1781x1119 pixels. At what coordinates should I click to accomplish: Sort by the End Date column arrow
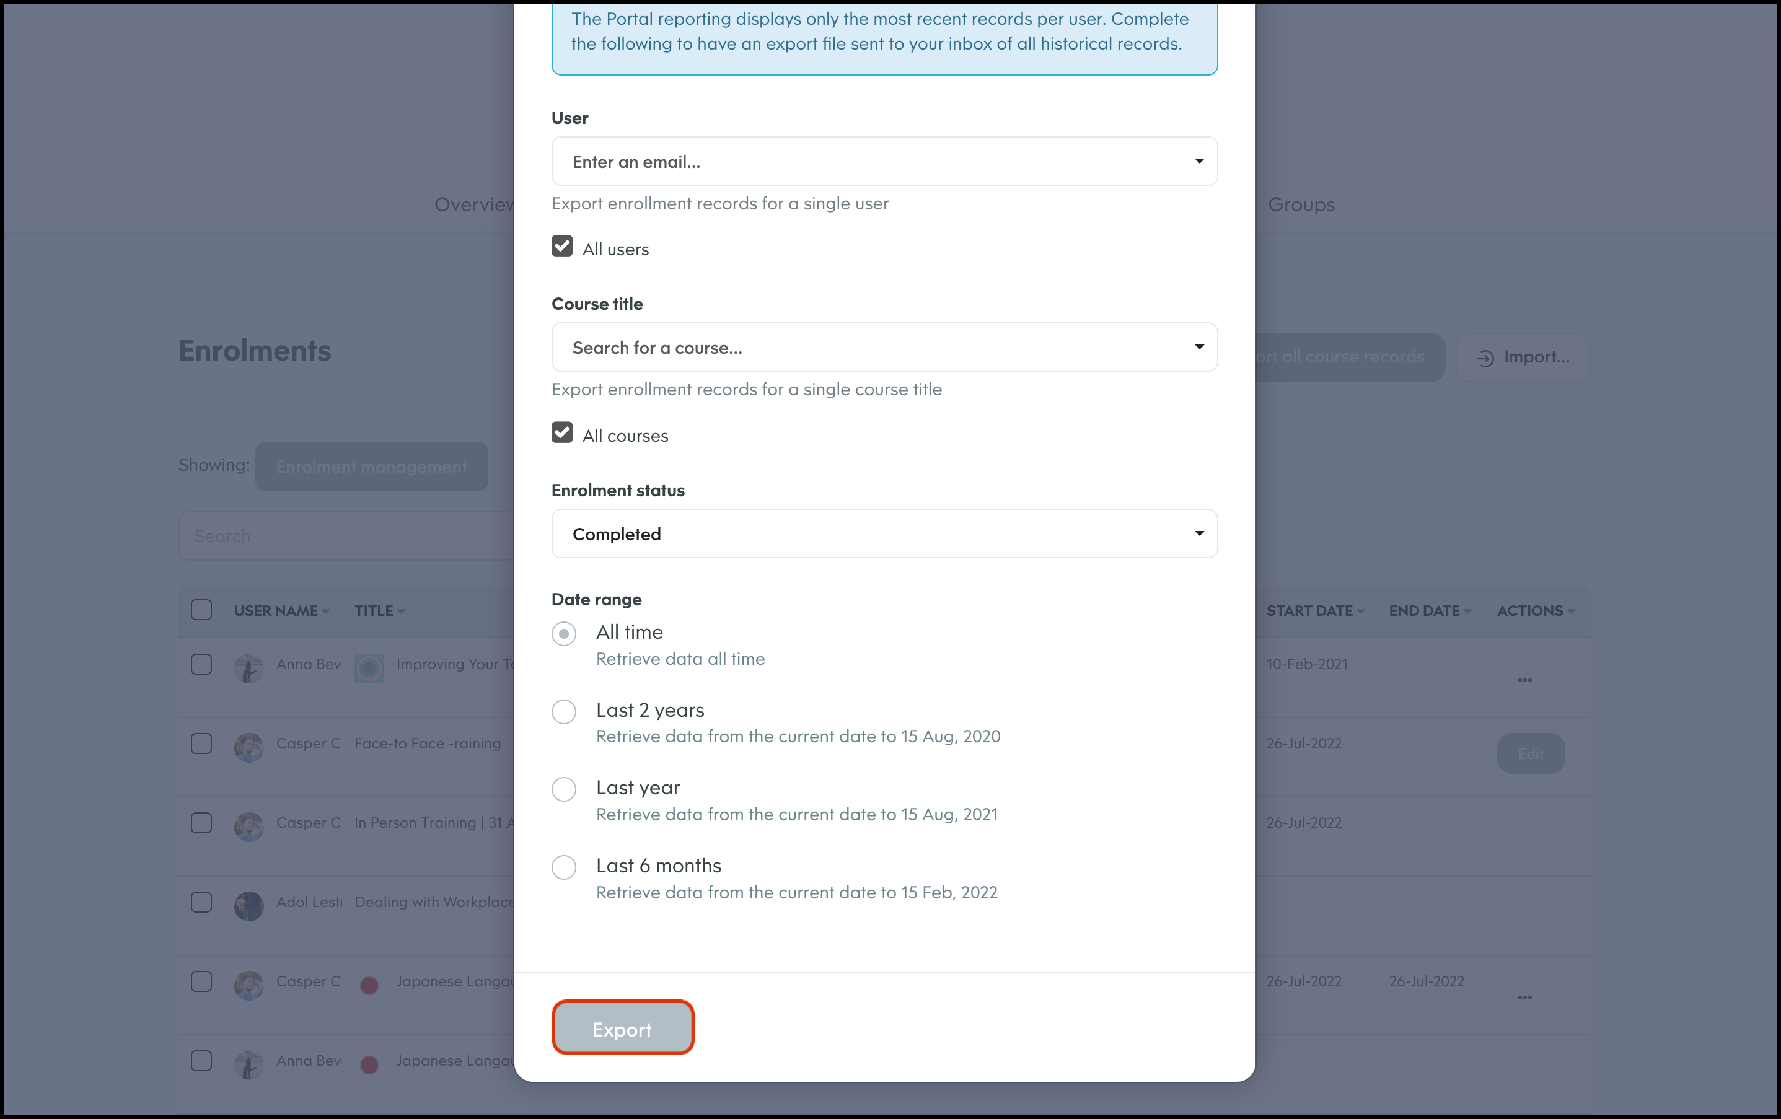coord(1467,612)
